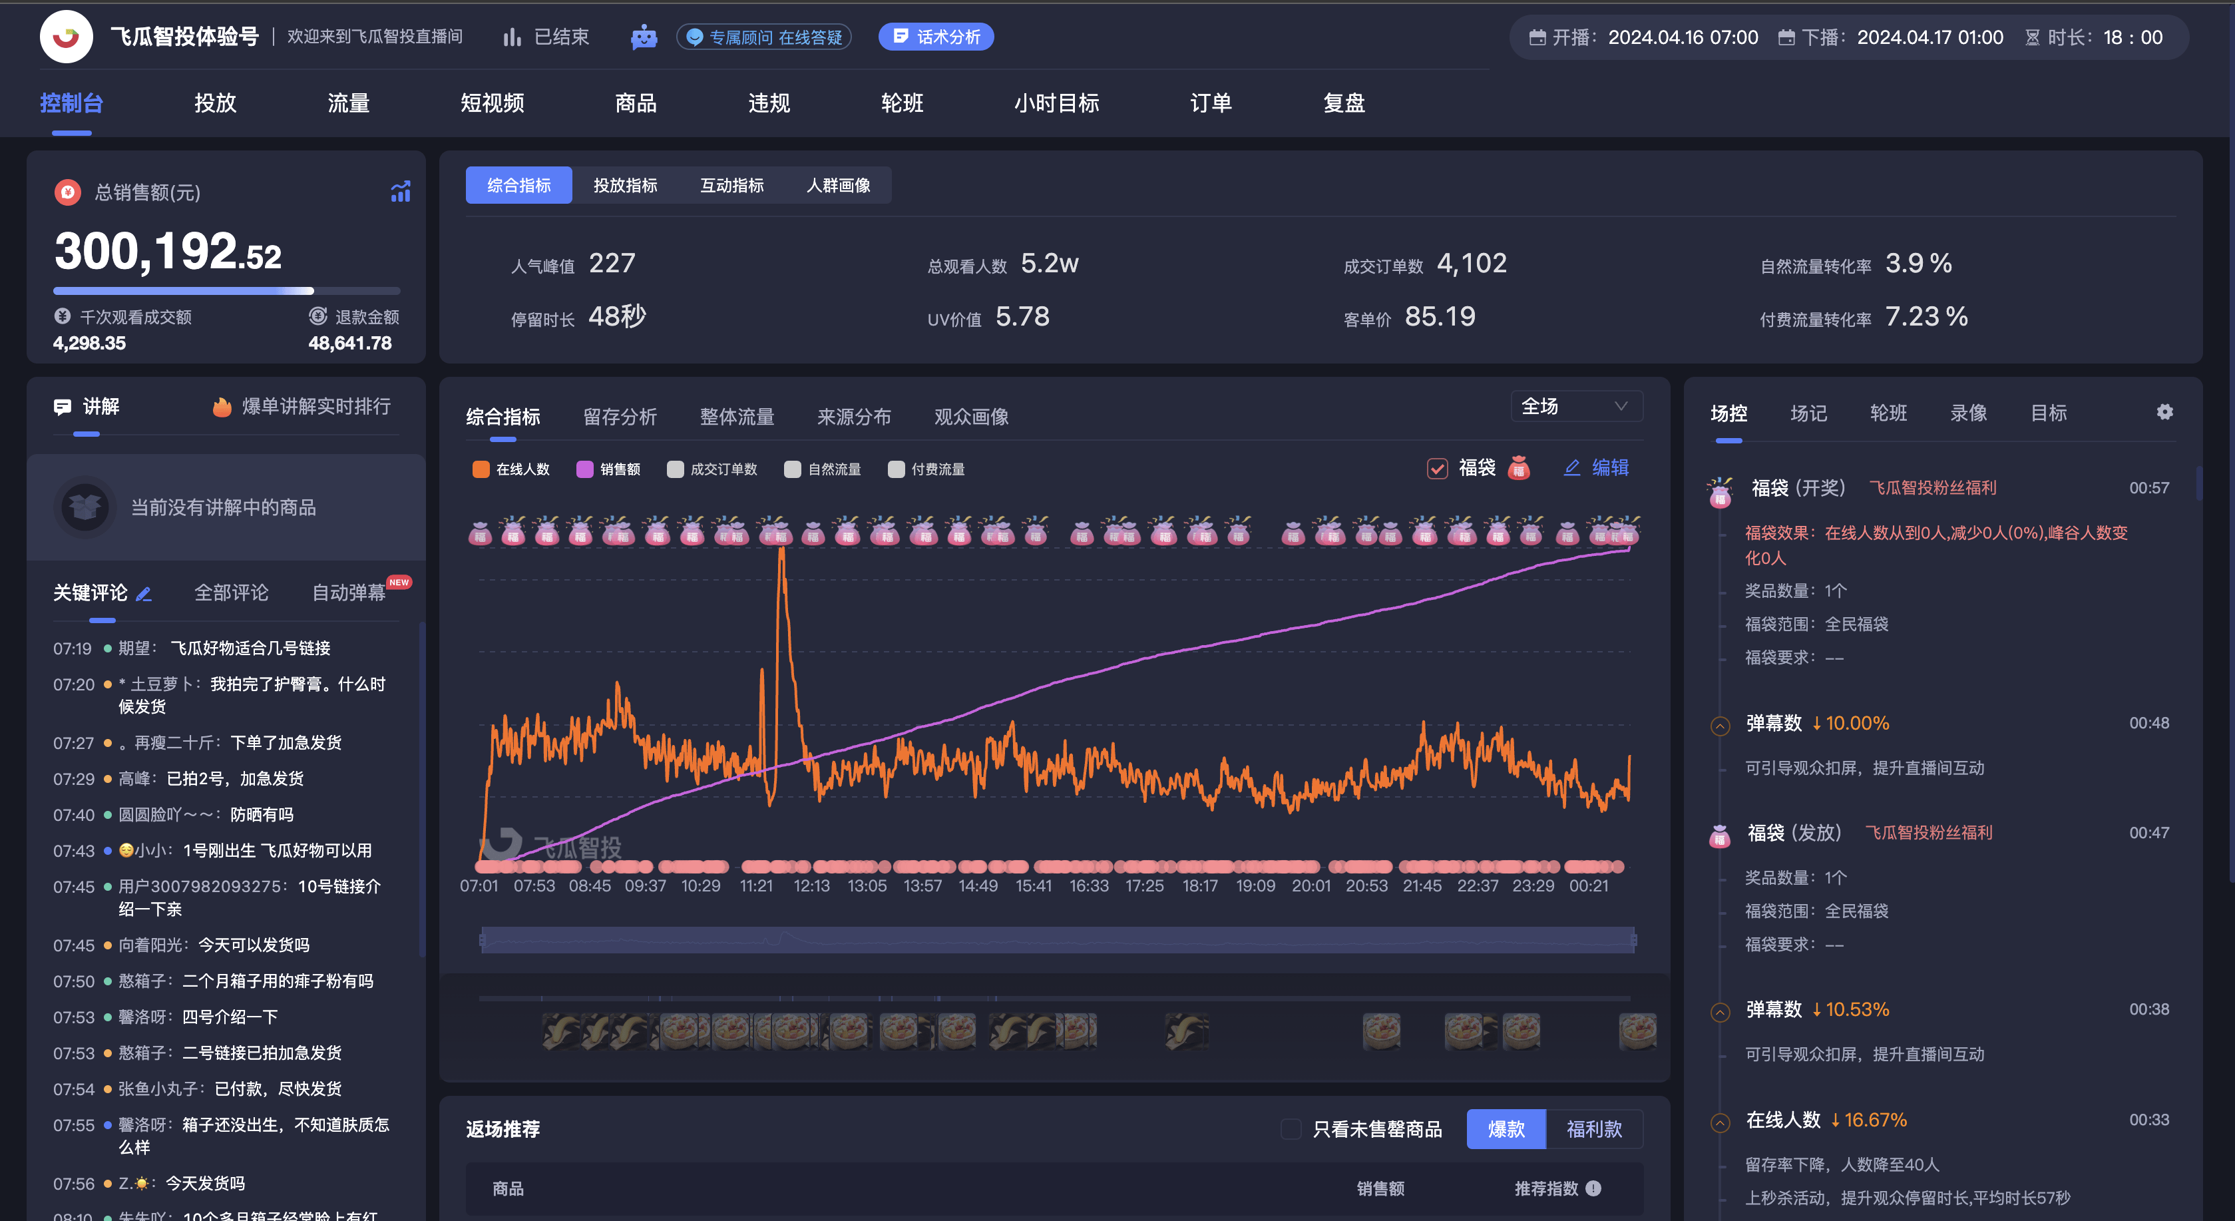The height and width of the screenshot is (1221, 2235).
Task: Open the sales trend chart icon
Action: coord(400,192)
